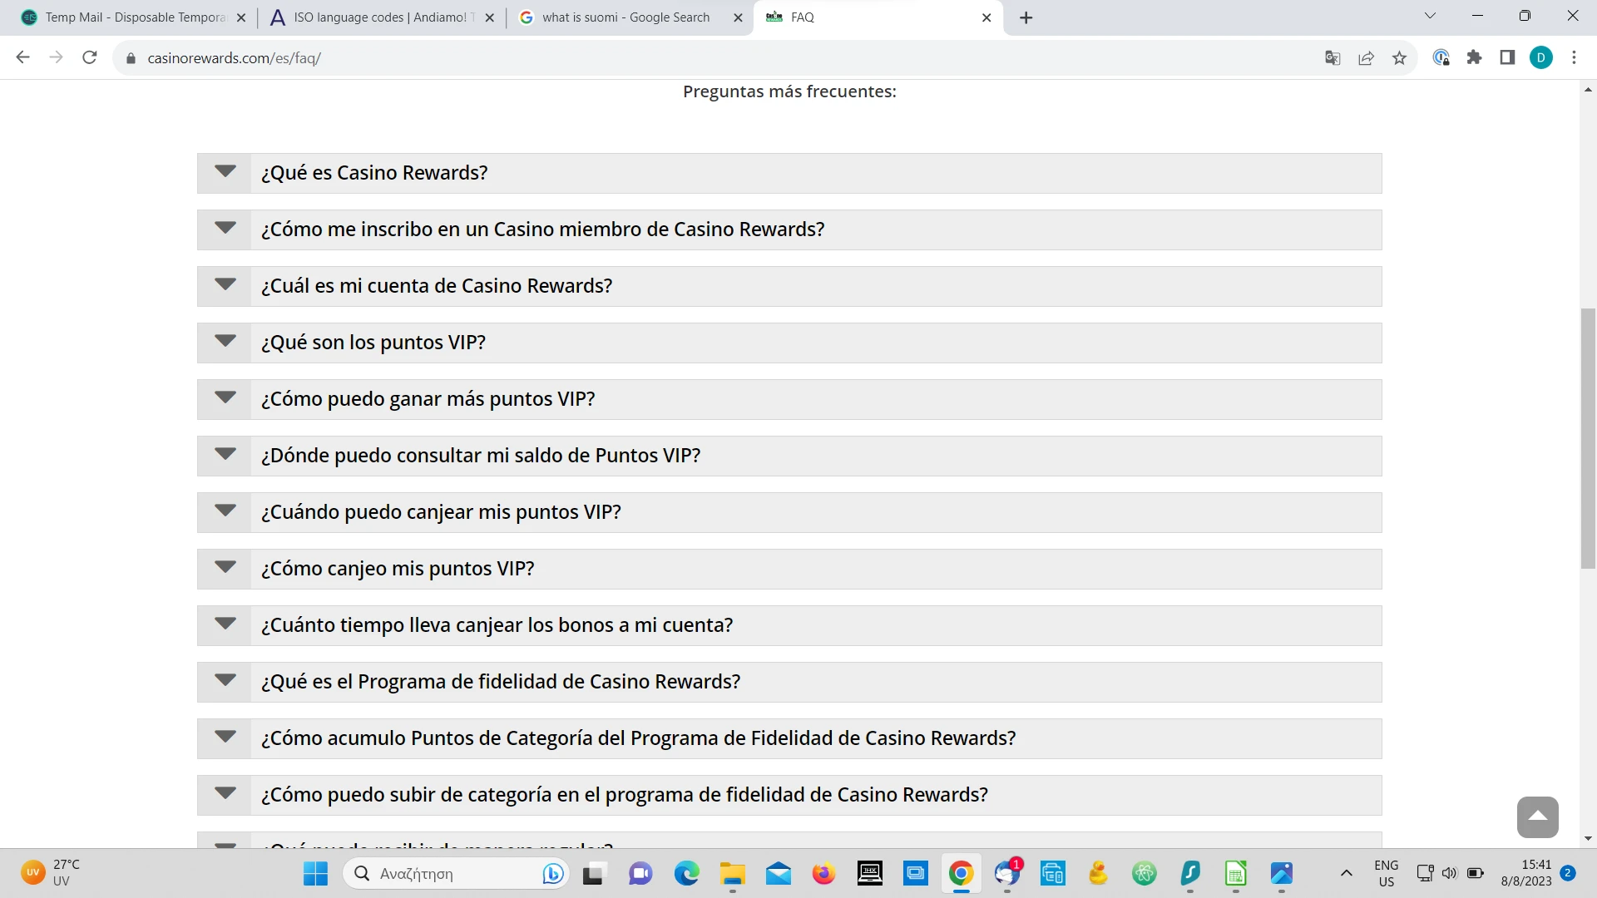Close the Temp Mail tab

(x=241, y=17)
